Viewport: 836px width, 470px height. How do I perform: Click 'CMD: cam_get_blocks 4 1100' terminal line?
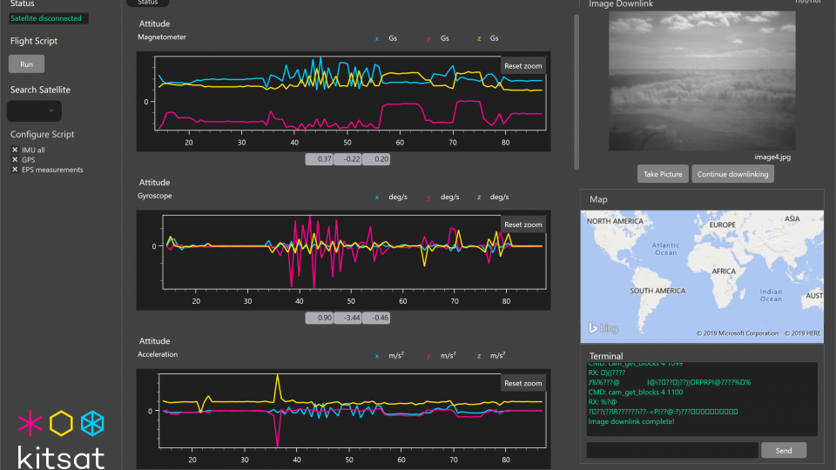tap(635, 393)
